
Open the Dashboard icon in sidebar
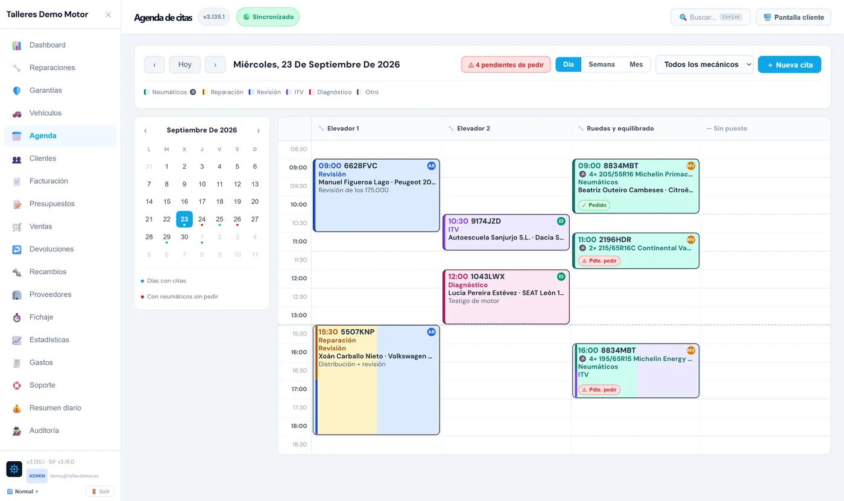click(x=17, y=45)
